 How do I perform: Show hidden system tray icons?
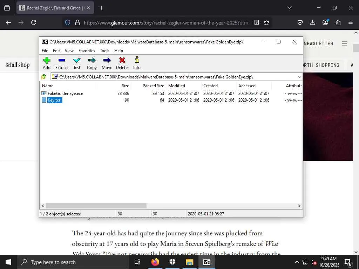click(297, 262)
